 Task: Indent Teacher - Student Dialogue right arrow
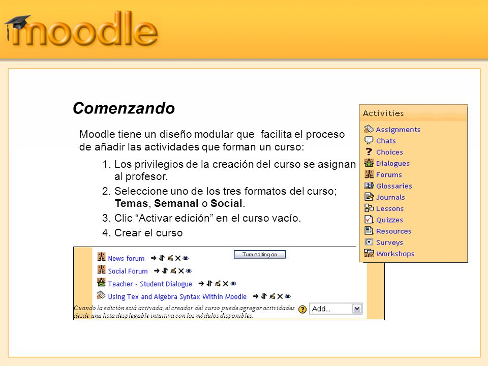click(x=201, y=284)
